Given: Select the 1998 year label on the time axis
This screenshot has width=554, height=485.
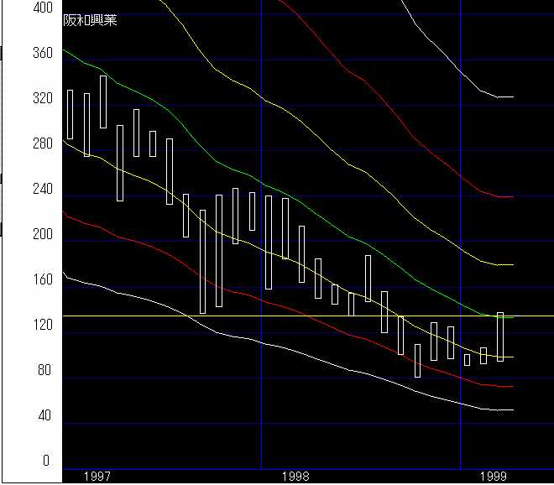Looking at the screenshot, I should 295,476.
